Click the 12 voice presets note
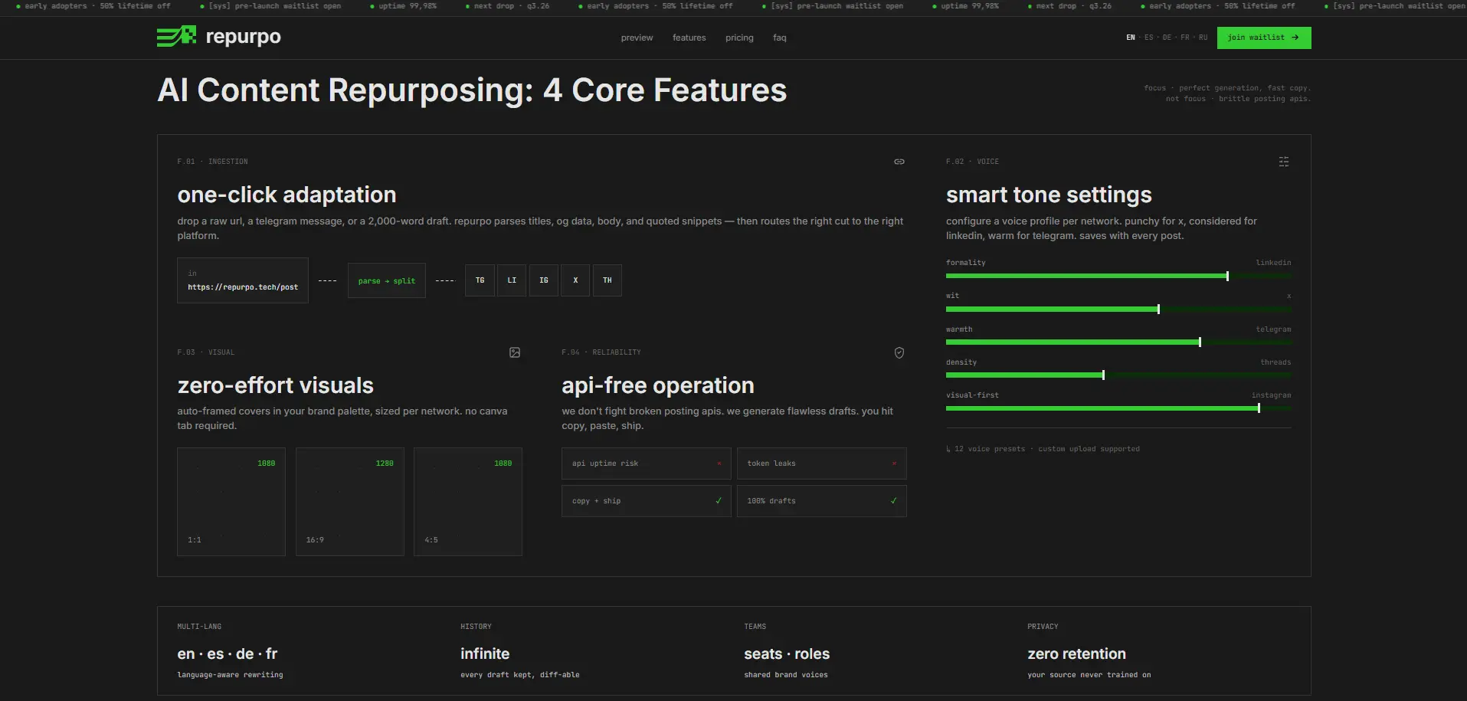1467x701 pixels. [1043, 449]
